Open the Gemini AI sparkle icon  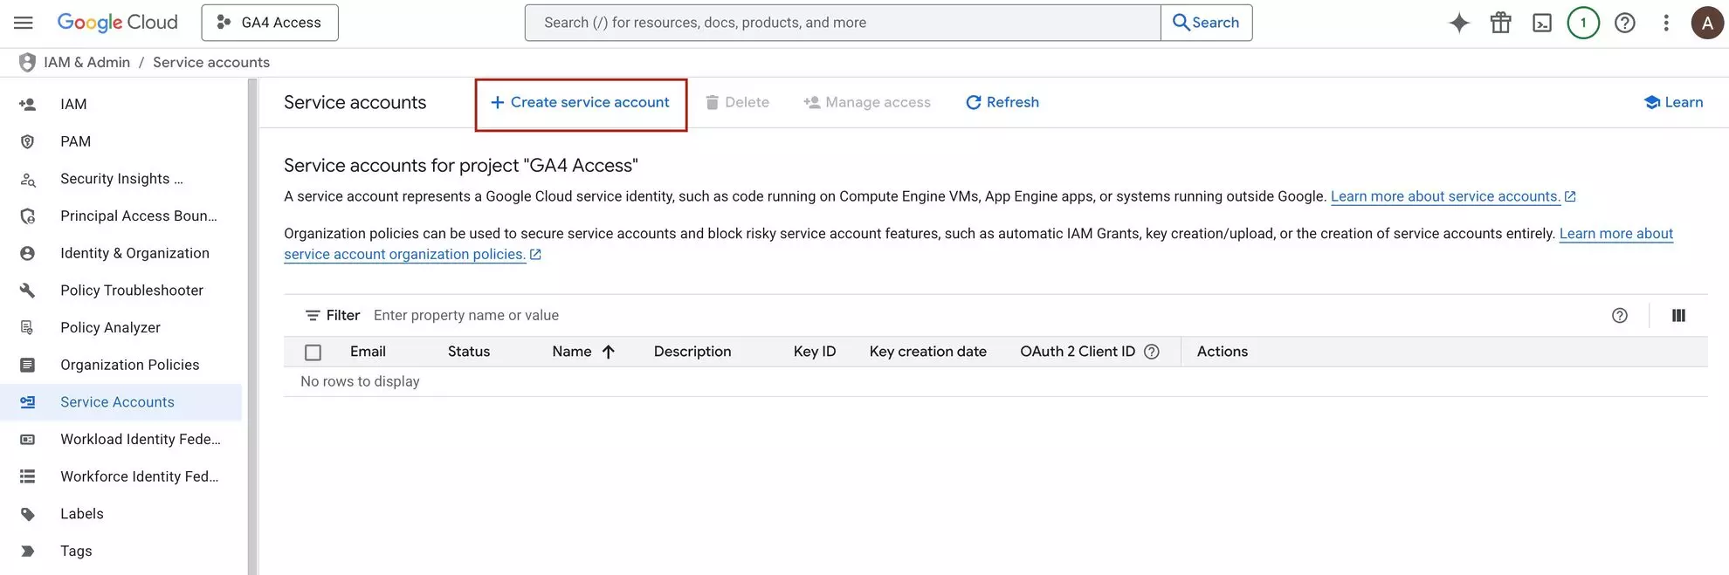(1459, 23)
